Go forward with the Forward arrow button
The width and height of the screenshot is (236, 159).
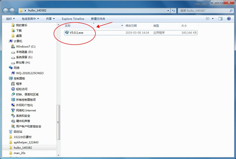pos(12,11)
